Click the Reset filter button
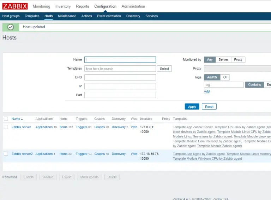The image size is (271, 200). click(209, 107)
